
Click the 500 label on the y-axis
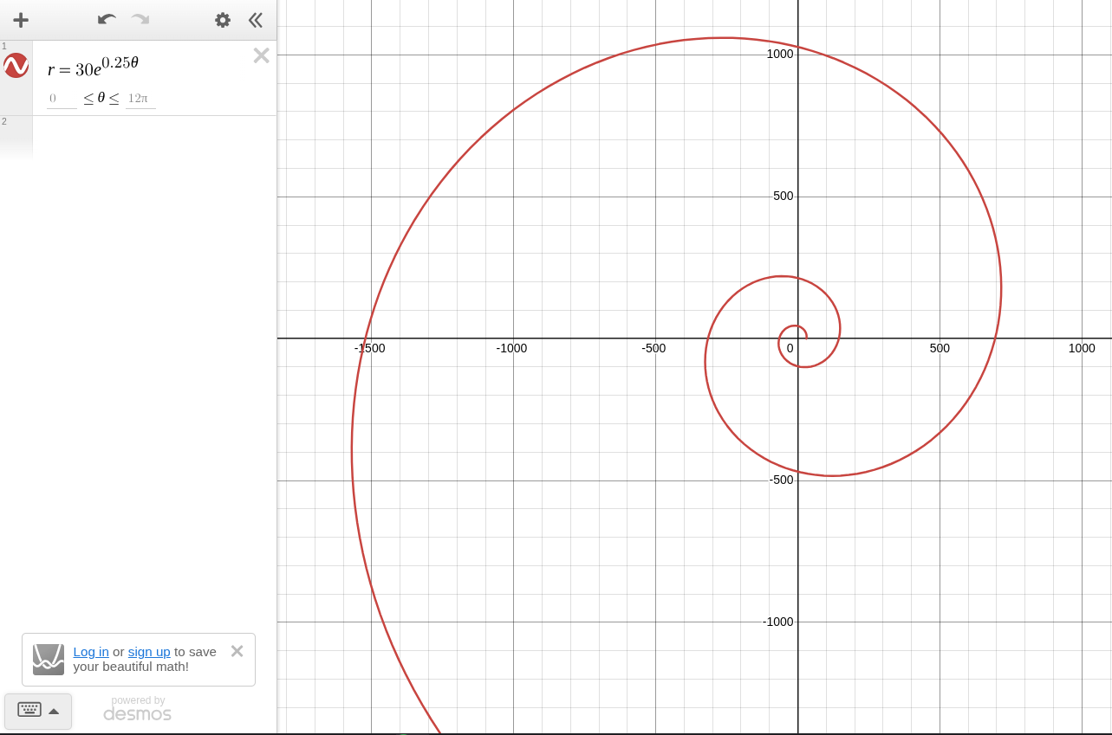point(784,196)
